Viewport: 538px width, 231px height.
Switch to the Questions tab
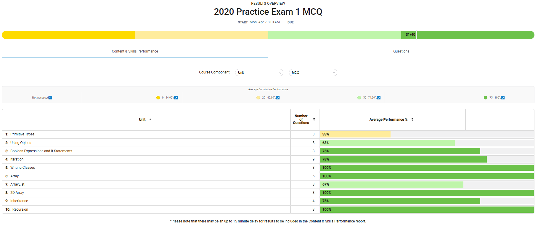pos(401,51)
